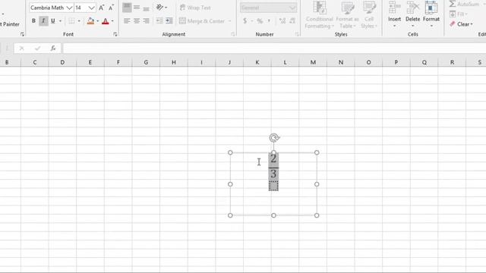Open Font settings dialog launcher
The height and width of the screenshot is (273, 486).
pos(115,34)
